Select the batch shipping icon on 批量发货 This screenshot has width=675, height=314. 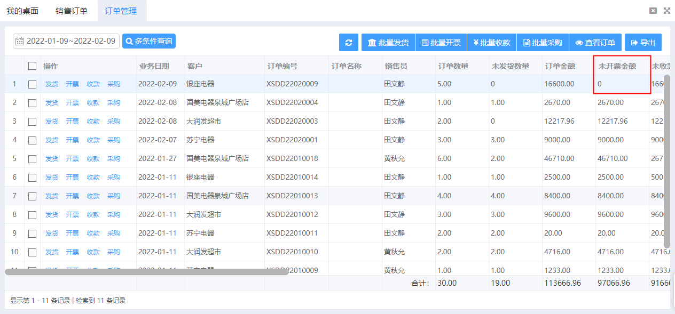click(372, 42)
